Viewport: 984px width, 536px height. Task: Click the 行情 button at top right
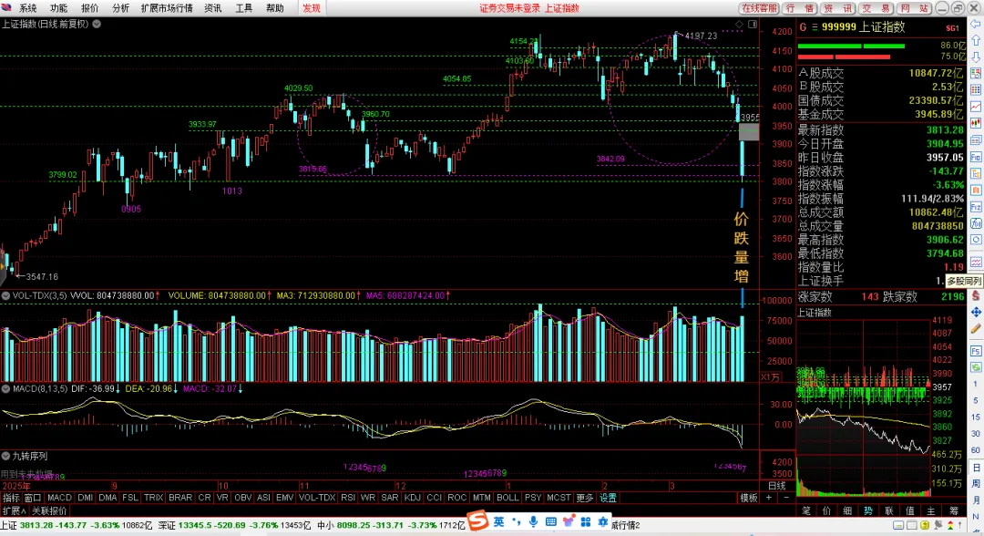[x=800, y=8]
